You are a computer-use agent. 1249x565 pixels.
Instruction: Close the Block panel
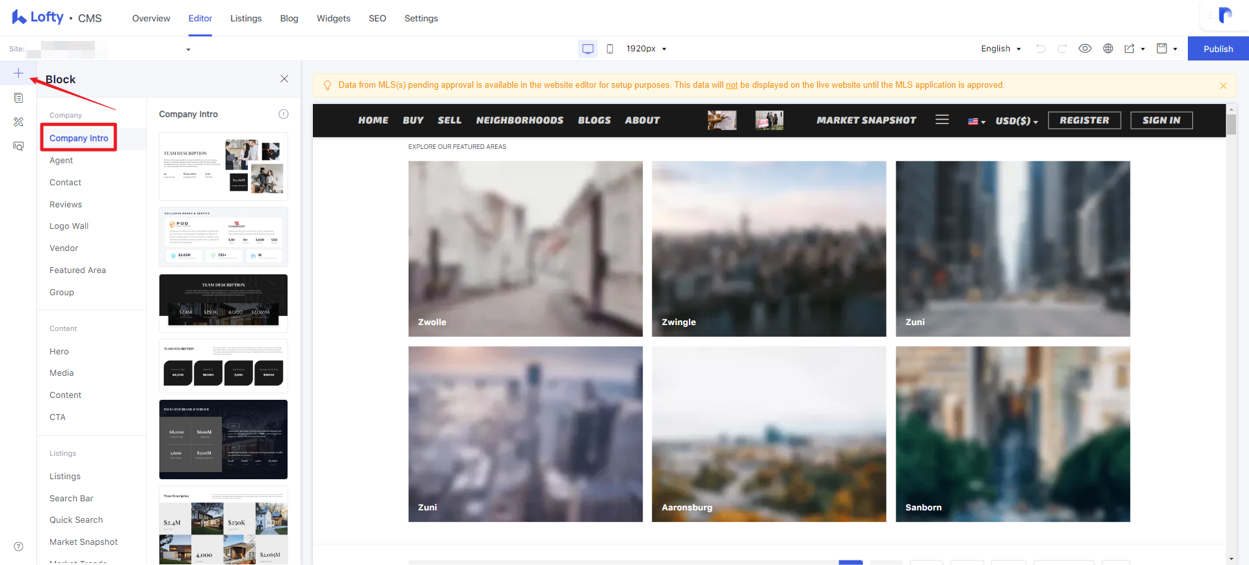(284, 79)
